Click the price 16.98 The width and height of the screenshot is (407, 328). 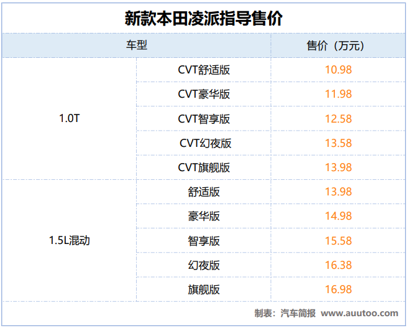tap(338, 289)
